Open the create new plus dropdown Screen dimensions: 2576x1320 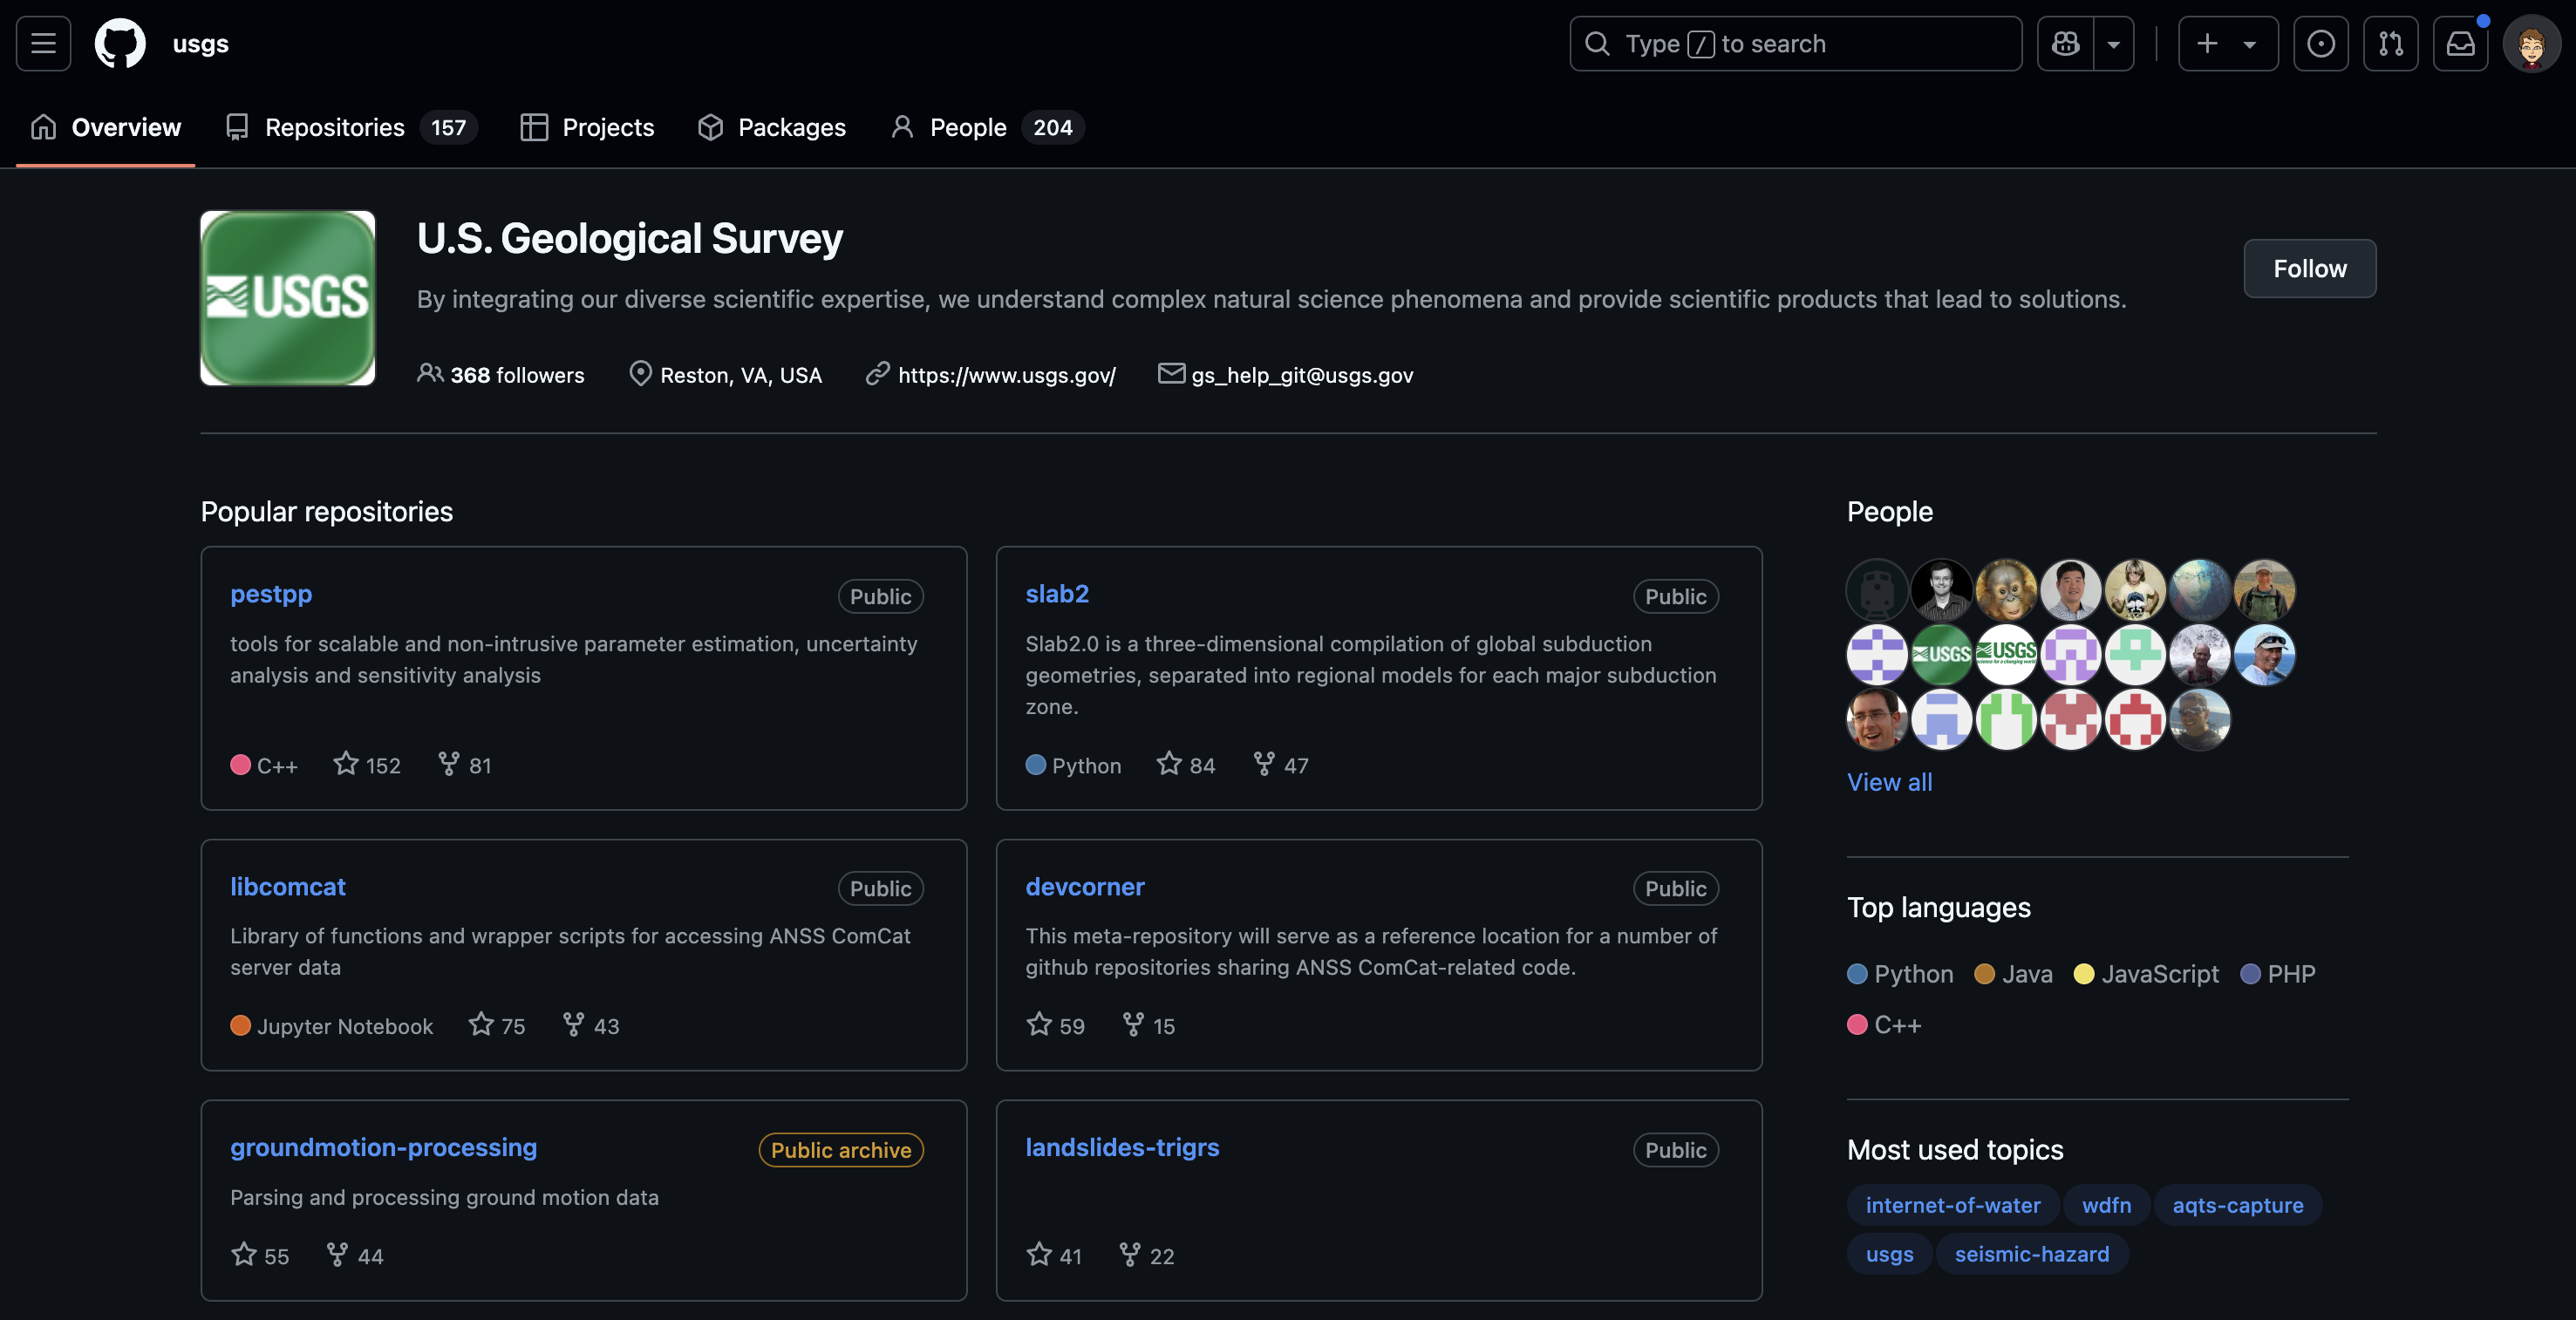point(2227,44)
